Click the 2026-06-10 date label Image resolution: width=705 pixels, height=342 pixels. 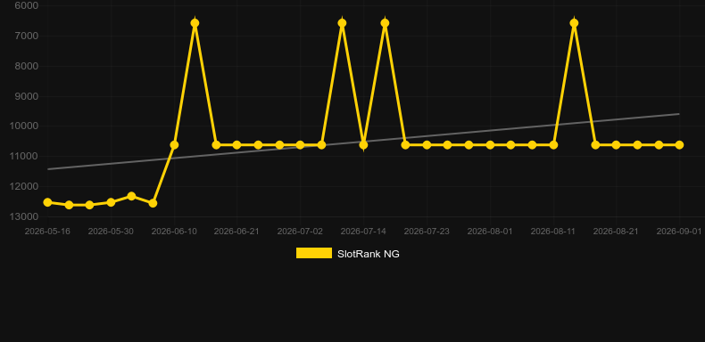click(x=174, y=232)
